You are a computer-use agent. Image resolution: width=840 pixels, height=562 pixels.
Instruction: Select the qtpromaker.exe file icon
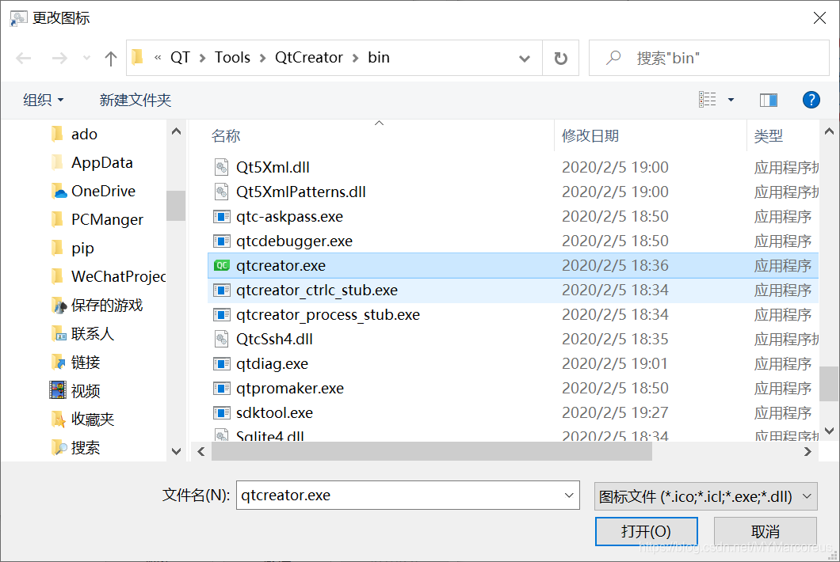pos(221,388)
